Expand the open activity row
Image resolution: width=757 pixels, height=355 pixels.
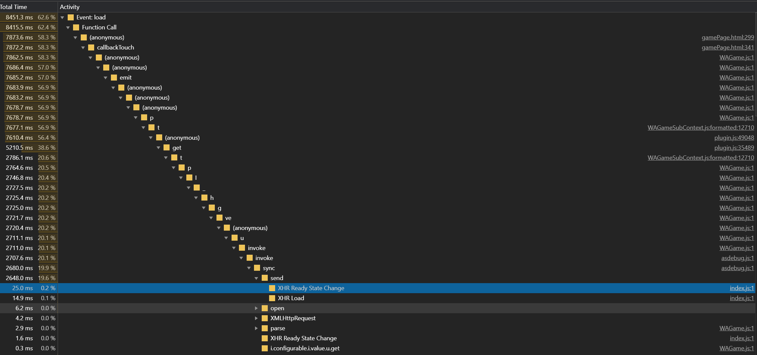(x=256, y=308)
